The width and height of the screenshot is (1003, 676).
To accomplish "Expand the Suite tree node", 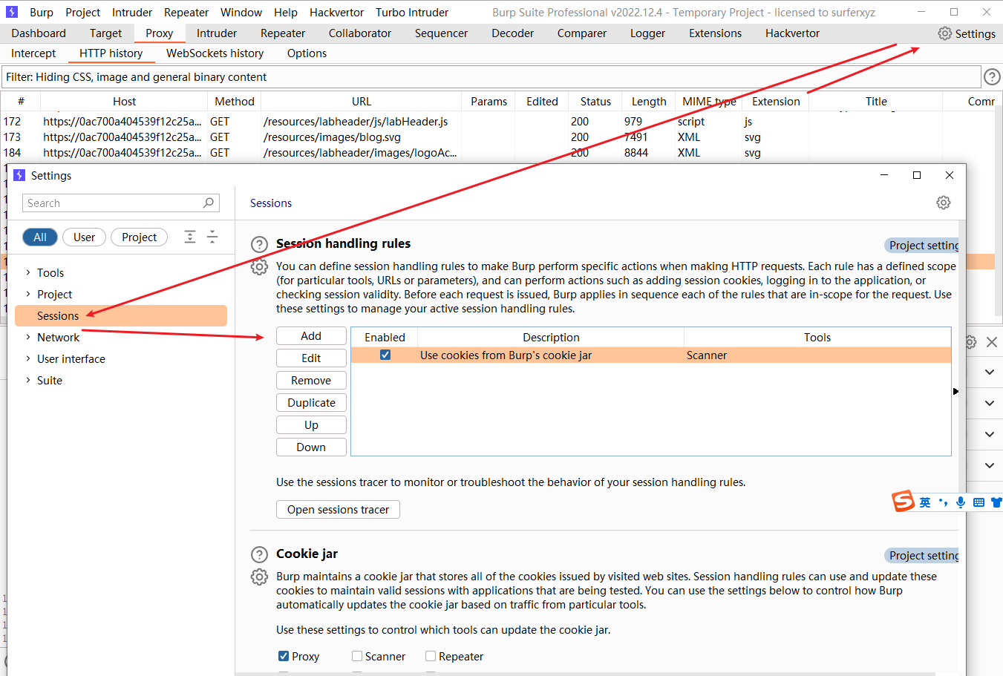I will [x=28, y=380].
